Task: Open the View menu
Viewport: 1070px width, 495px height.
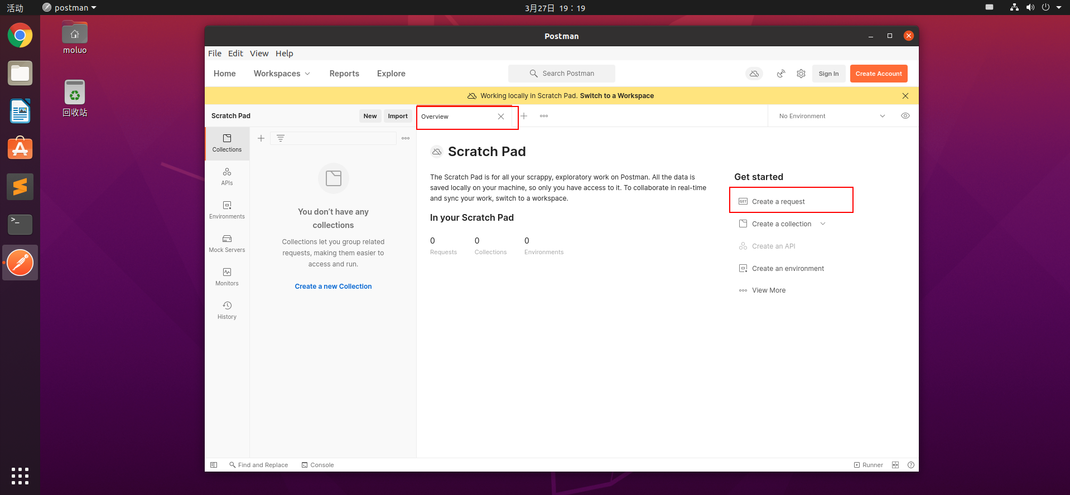Action: (x=259, y=54)
